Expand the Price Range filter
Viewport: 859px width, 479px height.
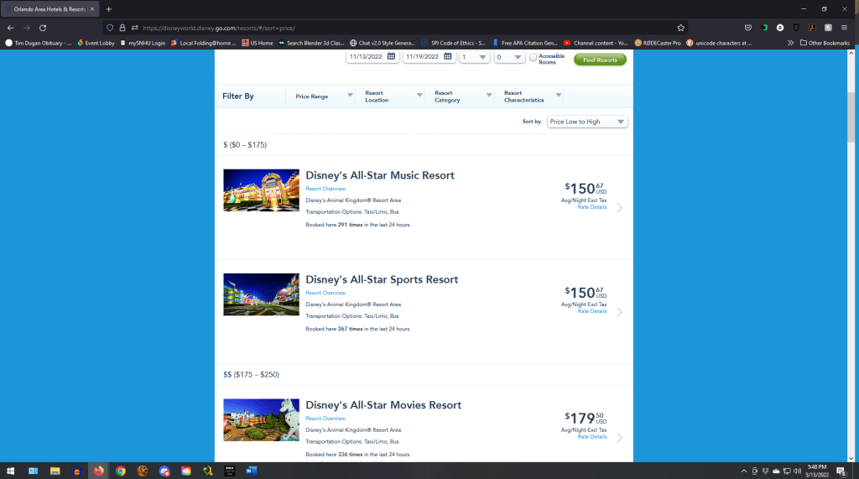click(x=324, y=96)
